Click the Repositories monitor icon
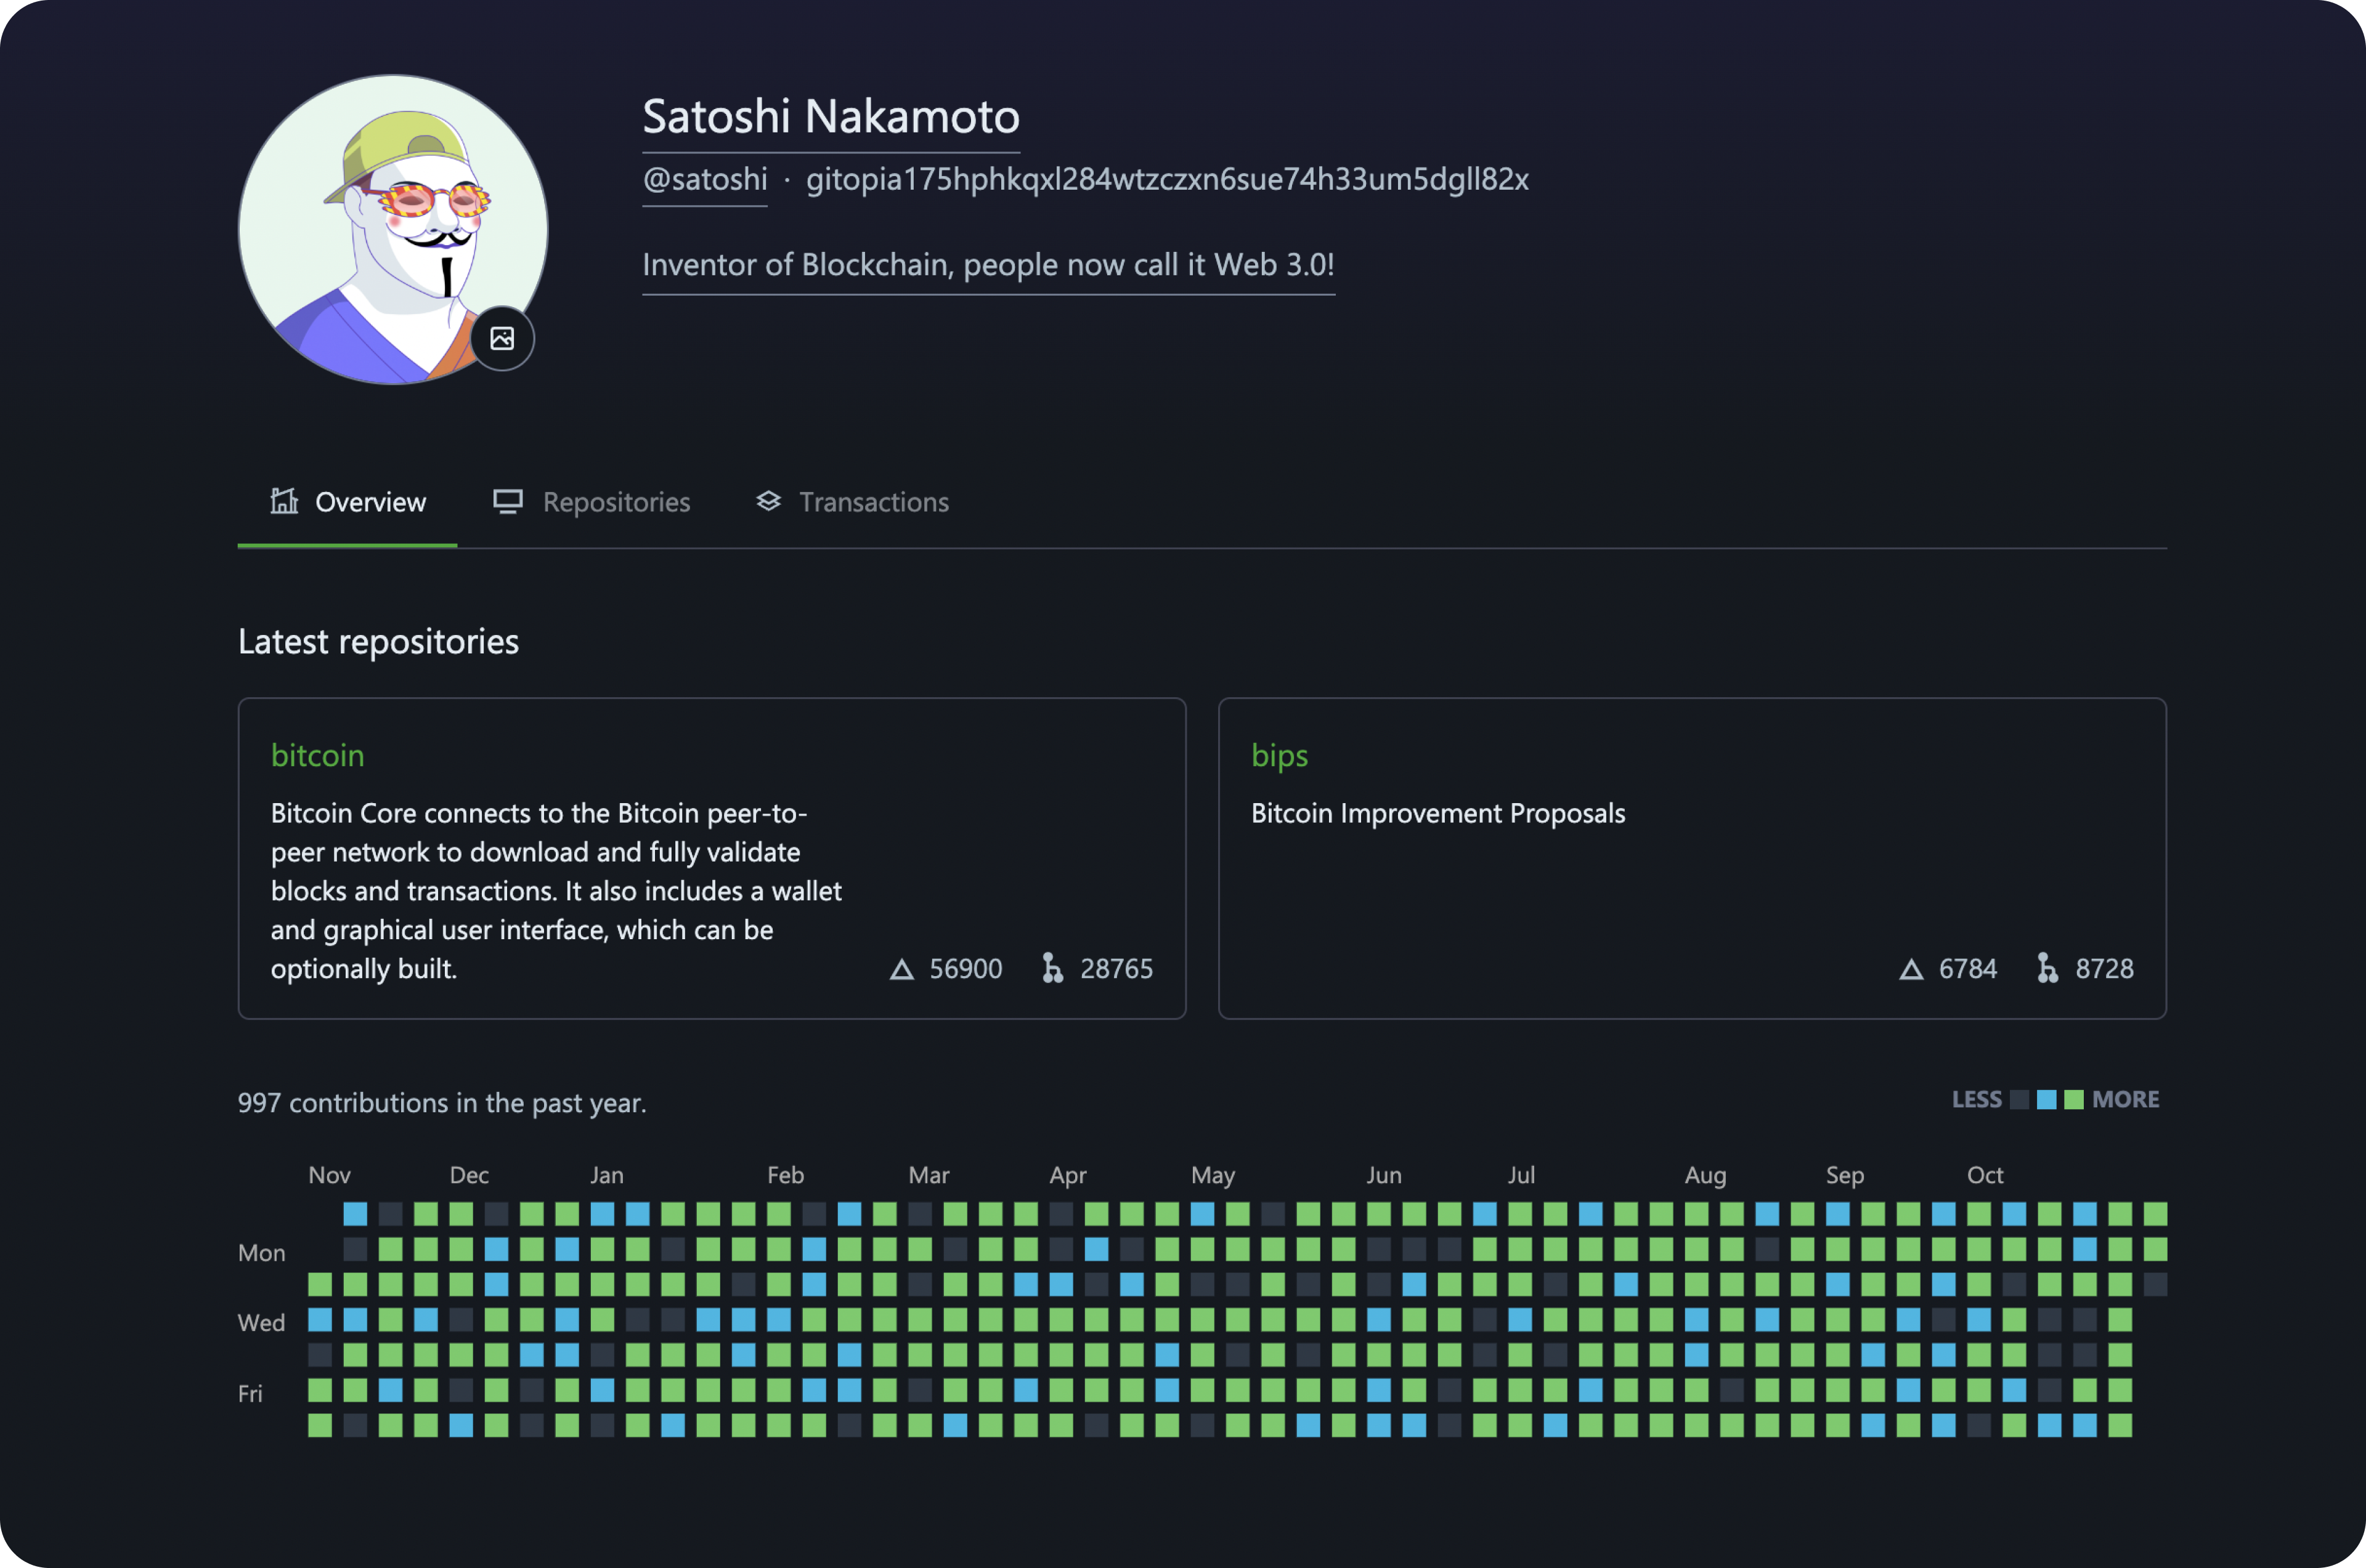2366x1568 pixels. point(508,501)
